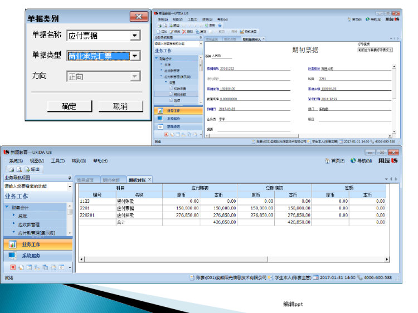Select 基础设置 panel button in upper window
This screenshot has width=418, height=313.
tap(178, 126)
